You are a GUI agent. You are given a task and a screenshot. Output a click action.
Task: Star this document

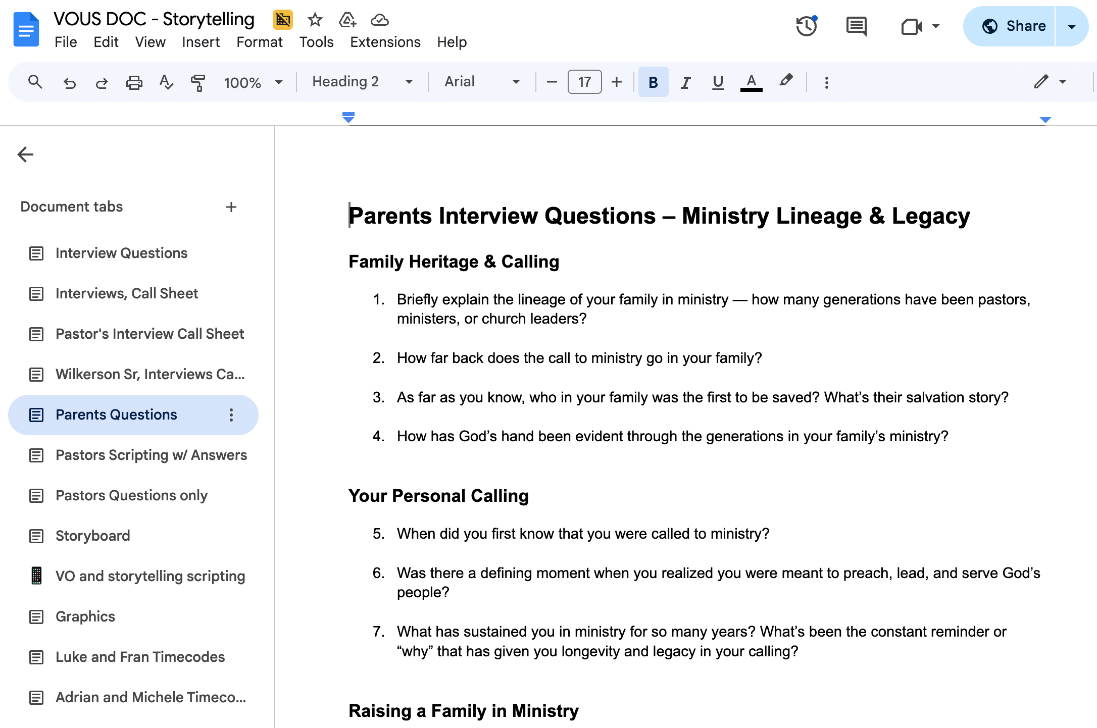pos(315,20)
